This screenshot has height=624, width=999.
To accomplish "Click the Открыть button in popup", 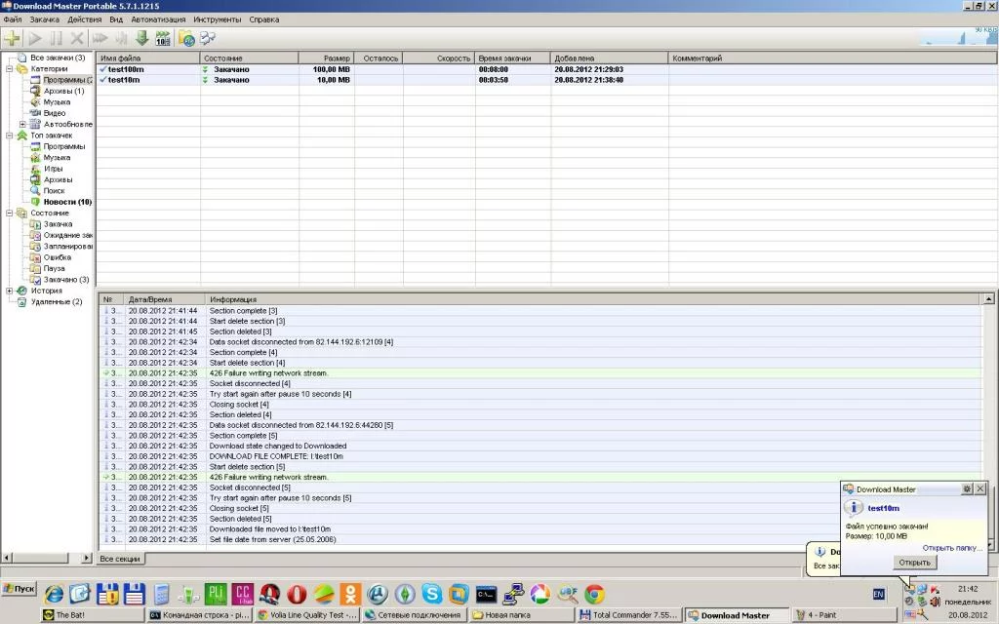I will pos(913,563).
